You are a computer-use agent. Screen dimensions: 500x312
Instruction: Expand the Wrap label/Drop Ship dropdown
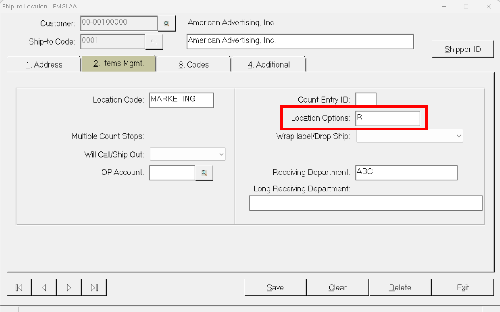click(410, 136)
